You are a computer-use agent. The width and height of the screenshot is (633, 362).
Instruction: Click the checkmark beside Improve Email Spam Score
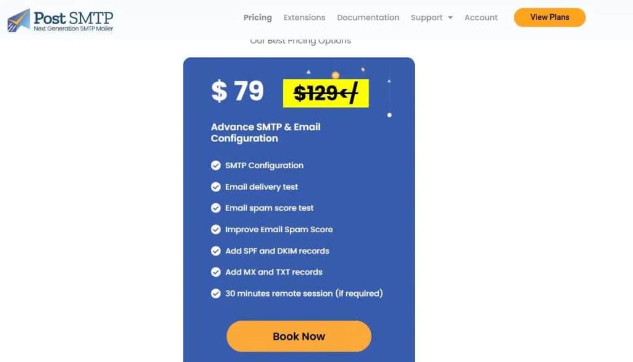216,229
